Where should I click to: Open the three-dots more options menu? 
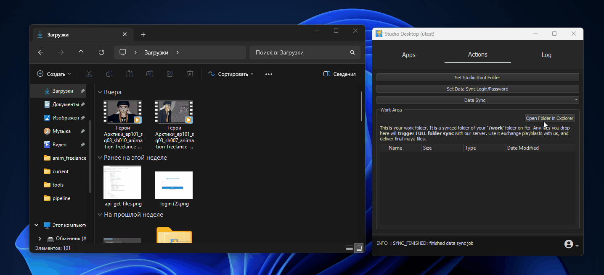click(269, 74)
